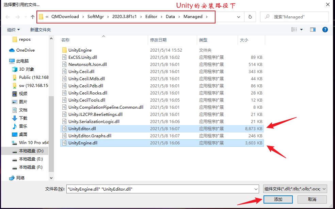Go forward with the Forward arrow
The width and height of the screenshot is (335, 209).
pos(18,17)
